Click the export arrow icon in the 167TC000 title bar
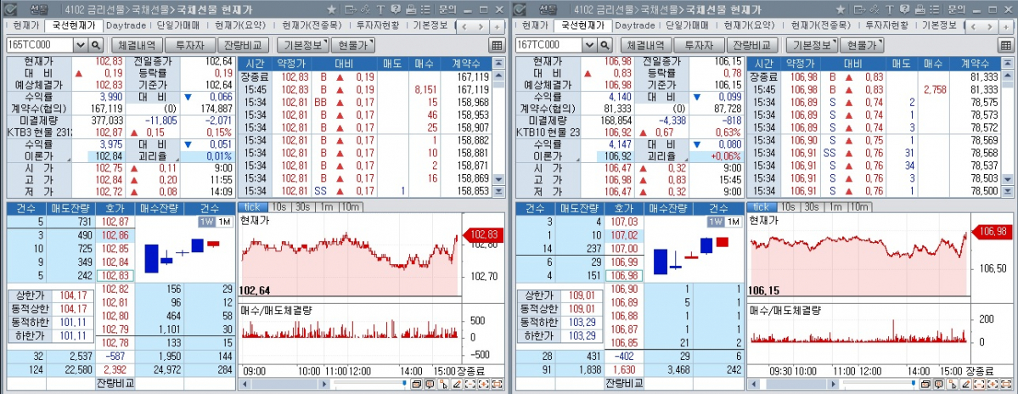The width and height of the screenshot is (1018, 394). (859, 9)
